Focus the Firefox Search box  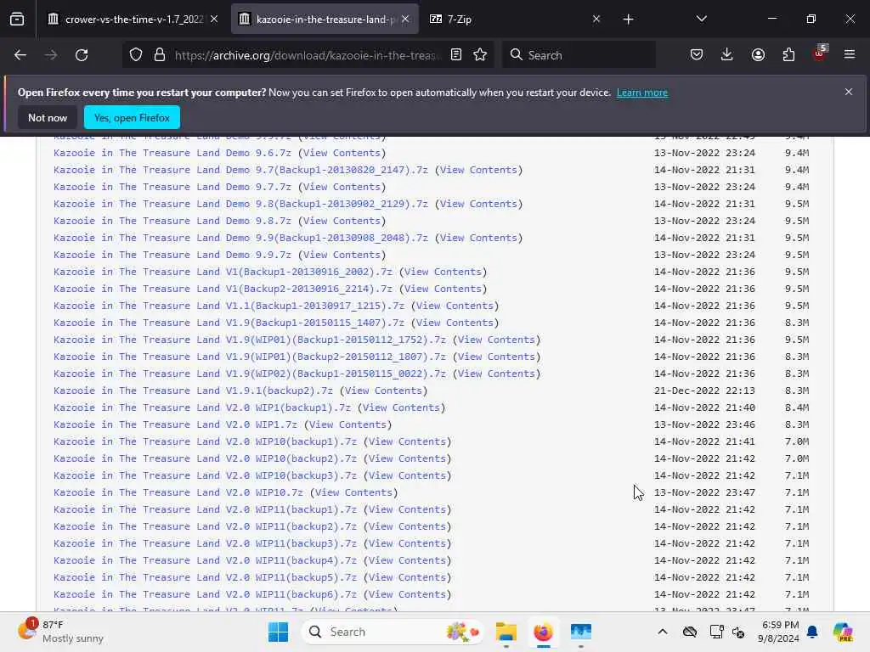pos(579,55)
